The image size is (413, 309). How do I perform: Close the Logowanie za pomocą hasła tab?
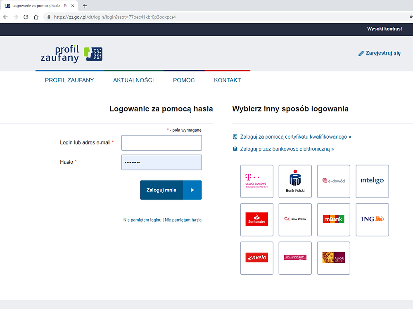[73, 5]
